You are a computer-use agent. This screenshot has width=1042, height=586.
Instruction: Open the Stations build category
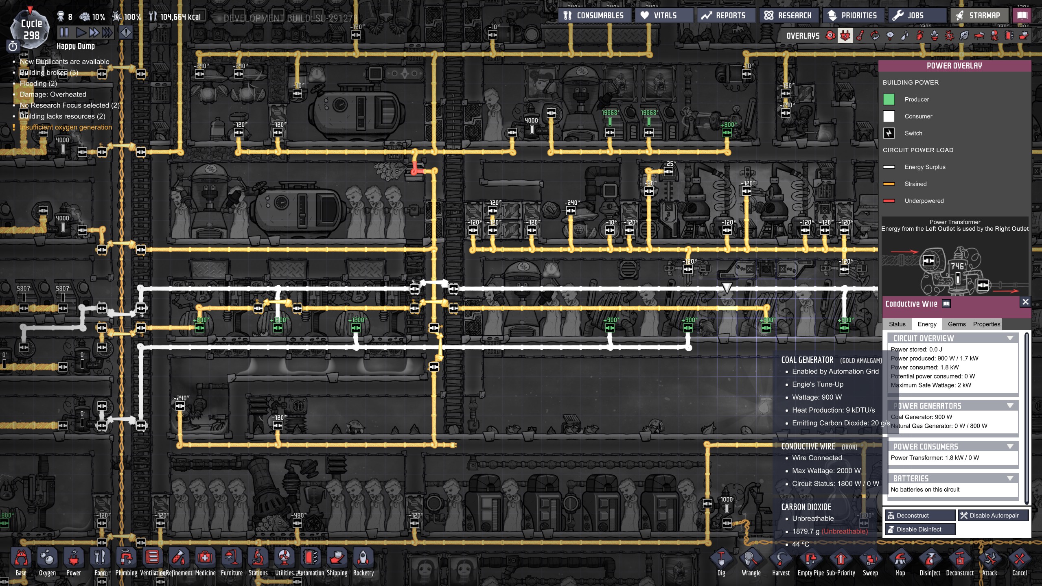coord(258,562)
